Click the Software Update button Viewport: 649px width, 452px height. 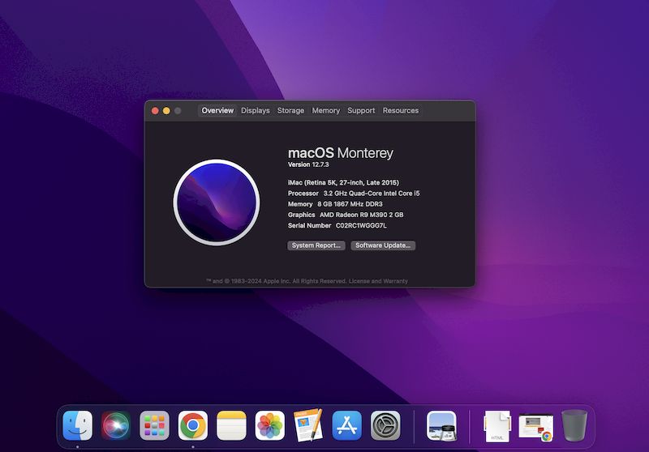click(383, 245)
